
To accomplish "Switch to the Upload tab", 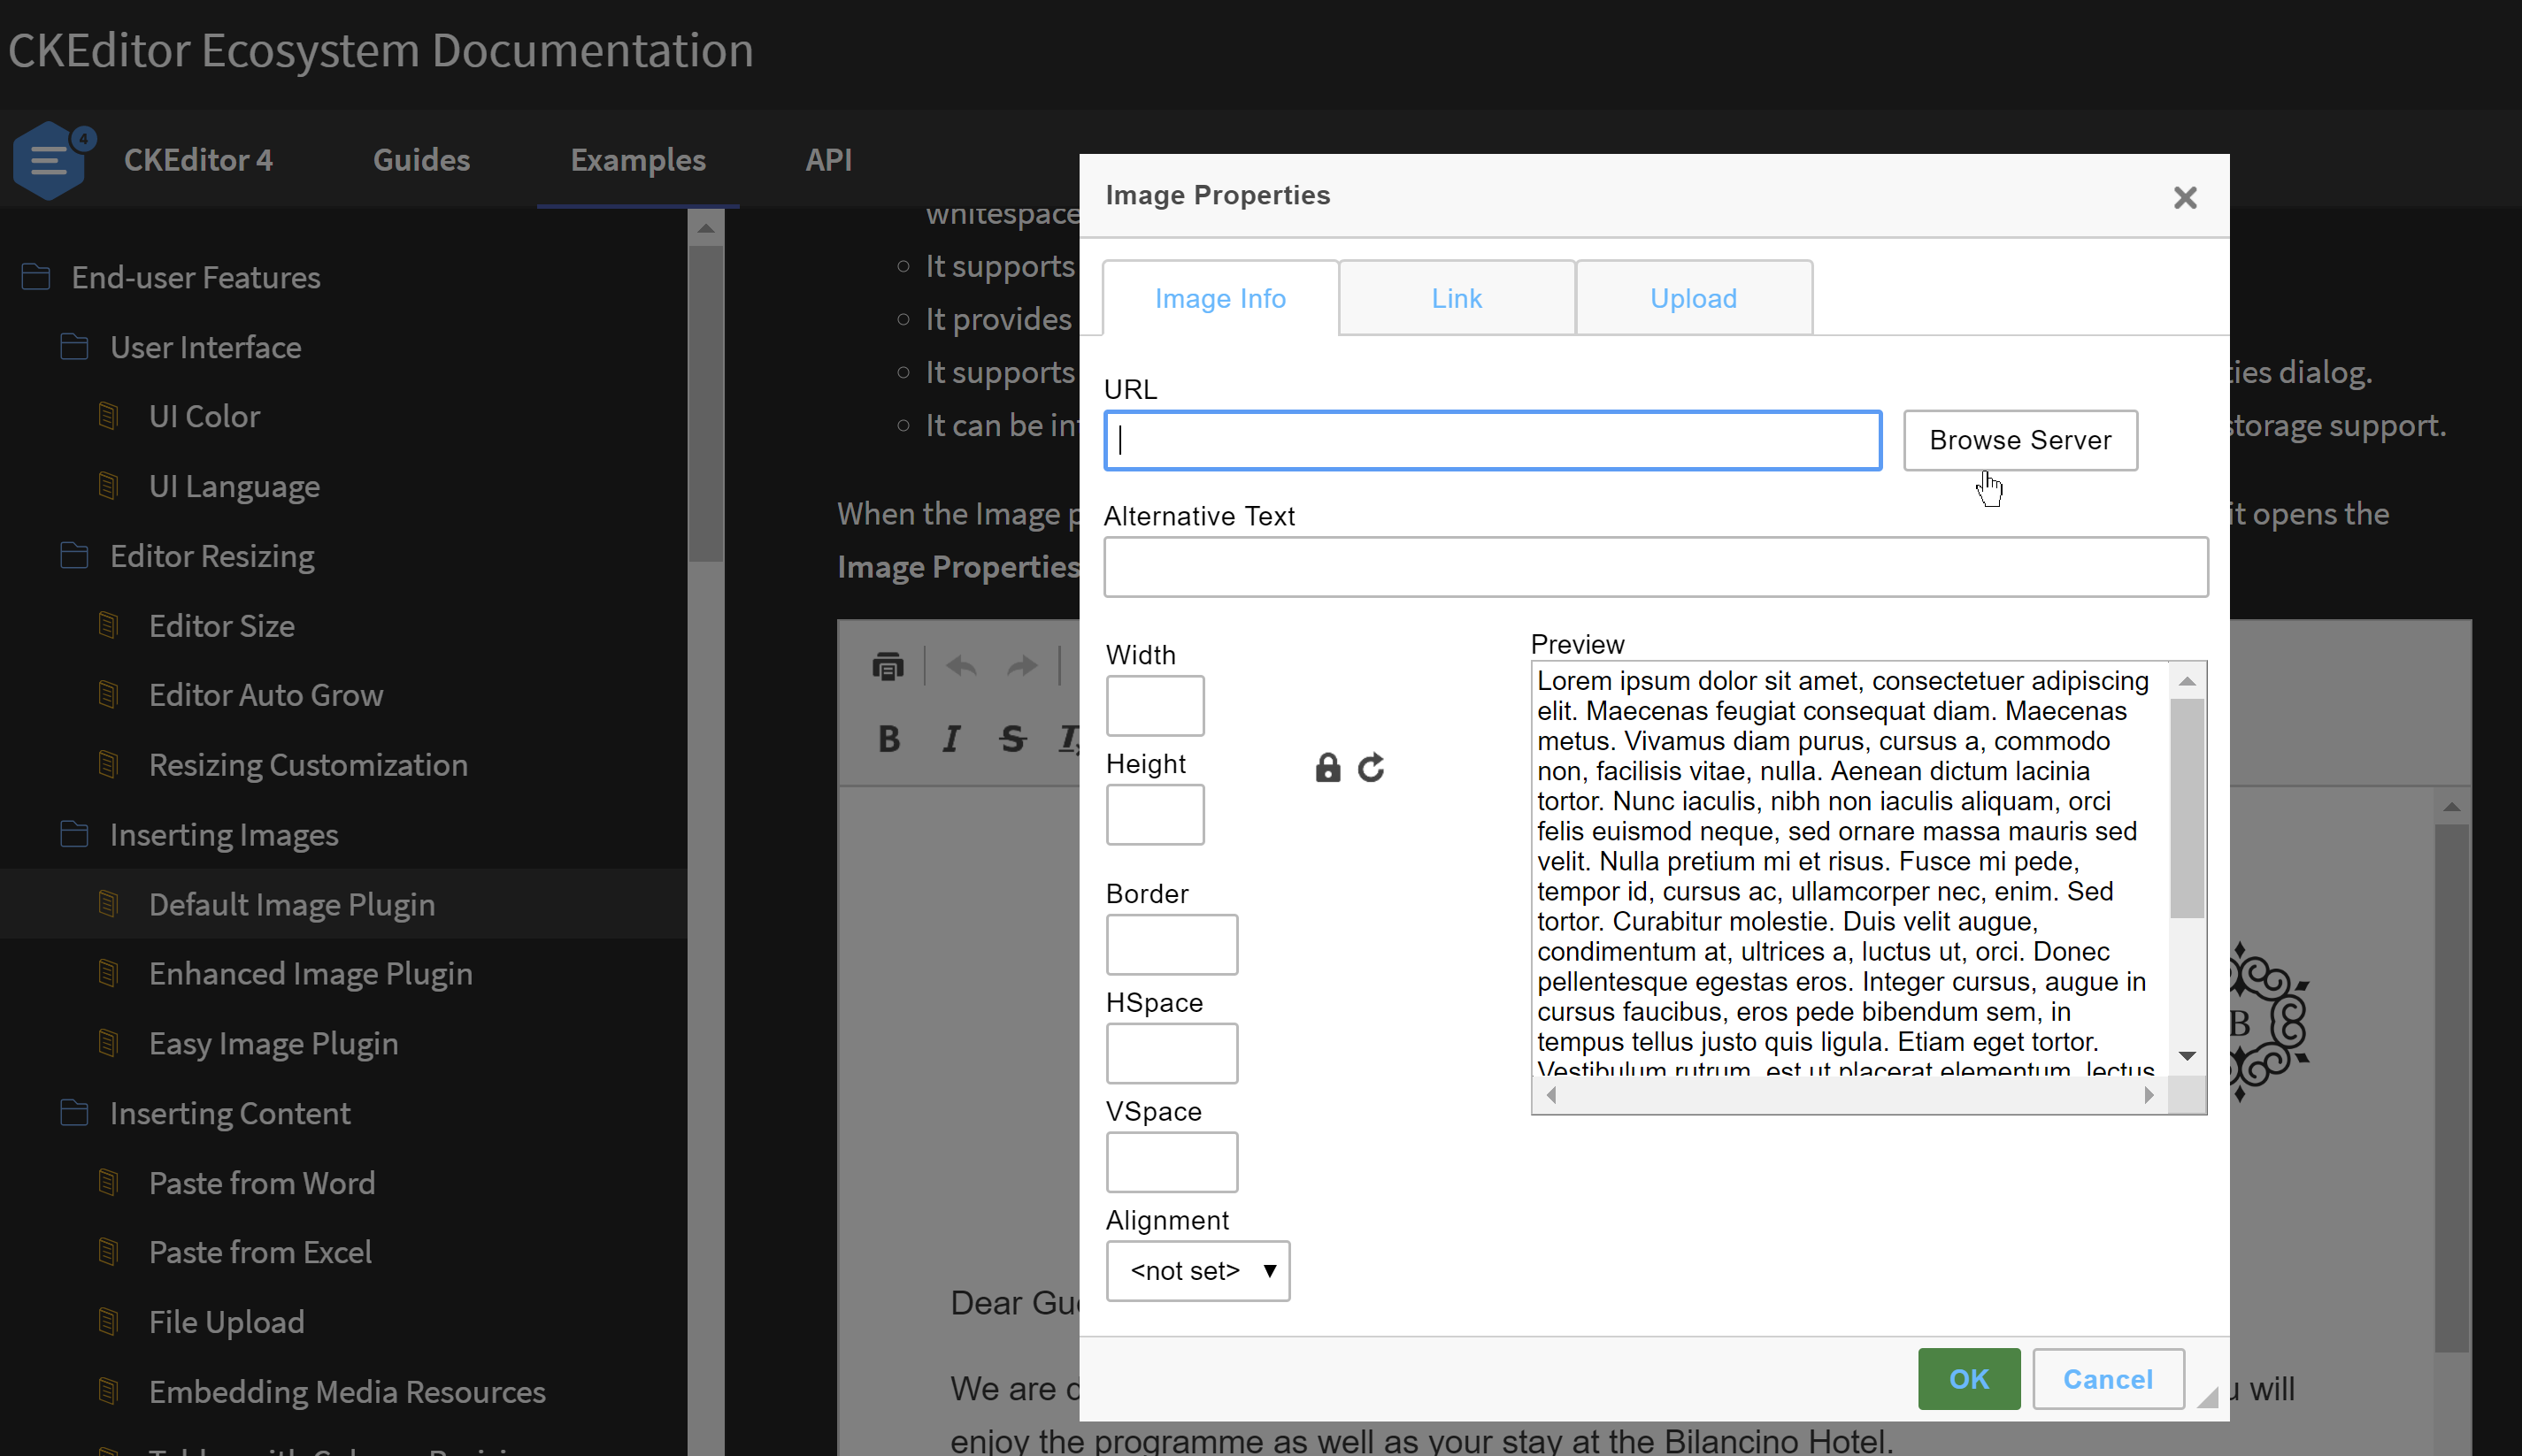I will pyautogui.click(x=1693, y=297).
